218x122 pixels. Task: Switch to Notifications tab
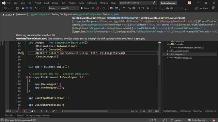pyautogui.click(x=210, y=111)
